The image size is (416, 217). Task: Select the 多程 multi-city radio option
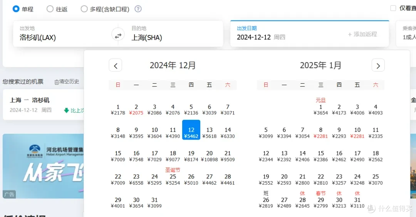click(x=84, y=9)
